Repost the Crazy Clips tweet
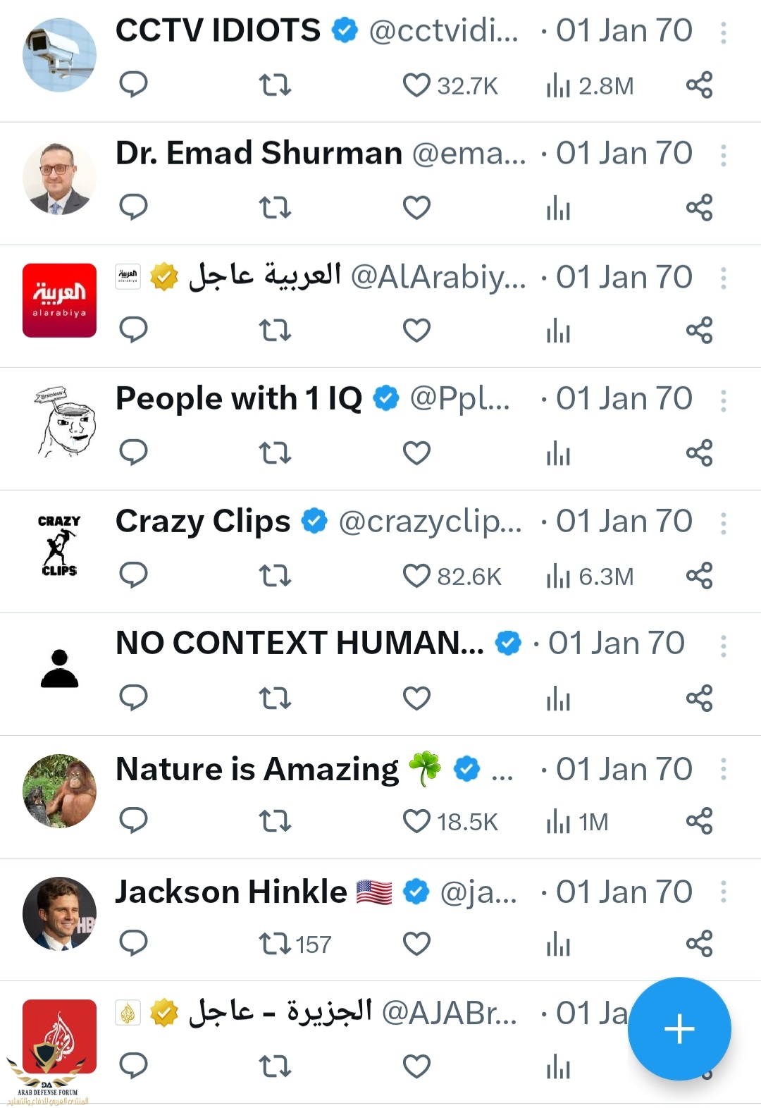 pos(275,575)
